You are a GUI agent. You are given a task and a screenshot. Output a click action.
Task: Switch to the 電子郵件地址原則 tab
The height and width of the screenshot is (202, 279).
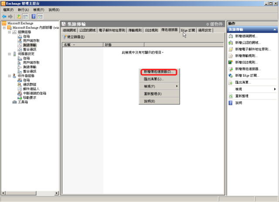point(112,30)
